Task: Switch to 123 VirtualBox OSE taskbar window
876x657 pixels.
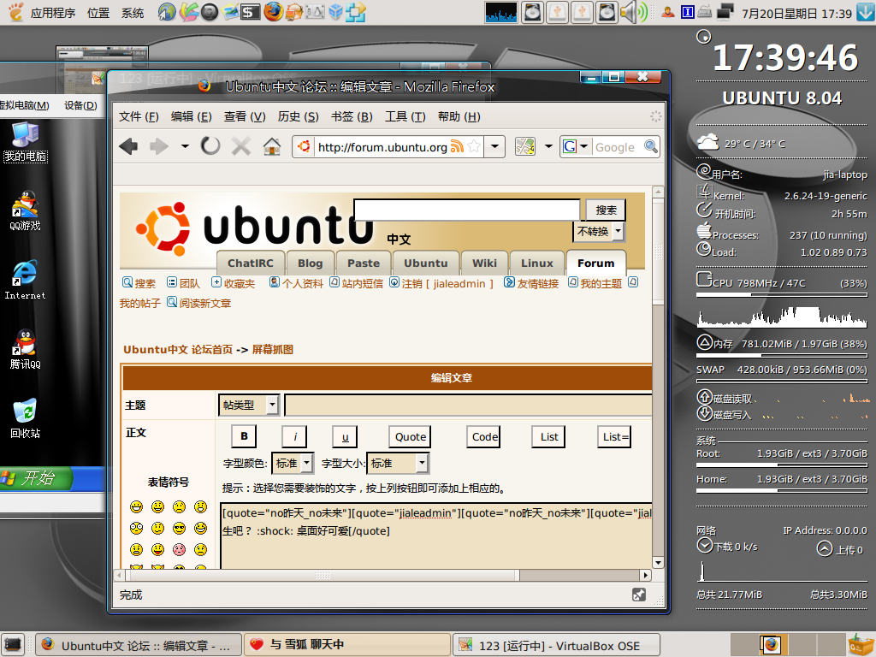Action: coord(556,645)
